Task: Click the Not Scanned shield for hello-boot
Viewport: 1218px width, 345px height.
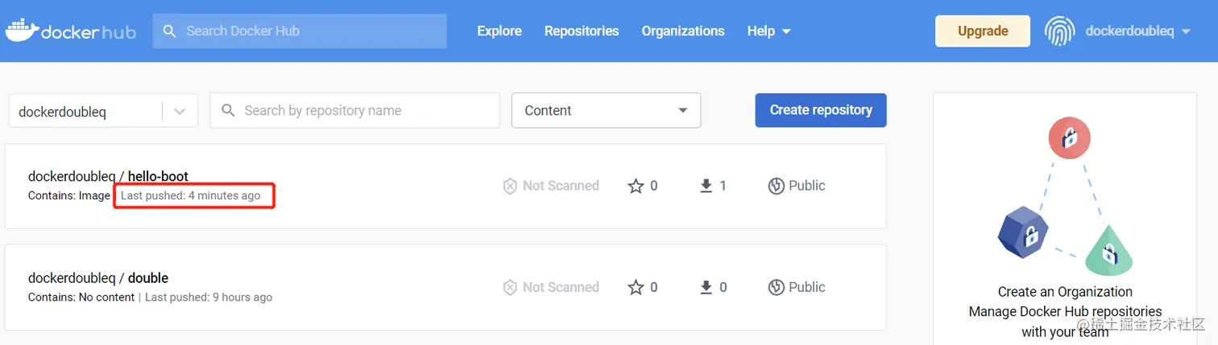Action: coord(510,186)
